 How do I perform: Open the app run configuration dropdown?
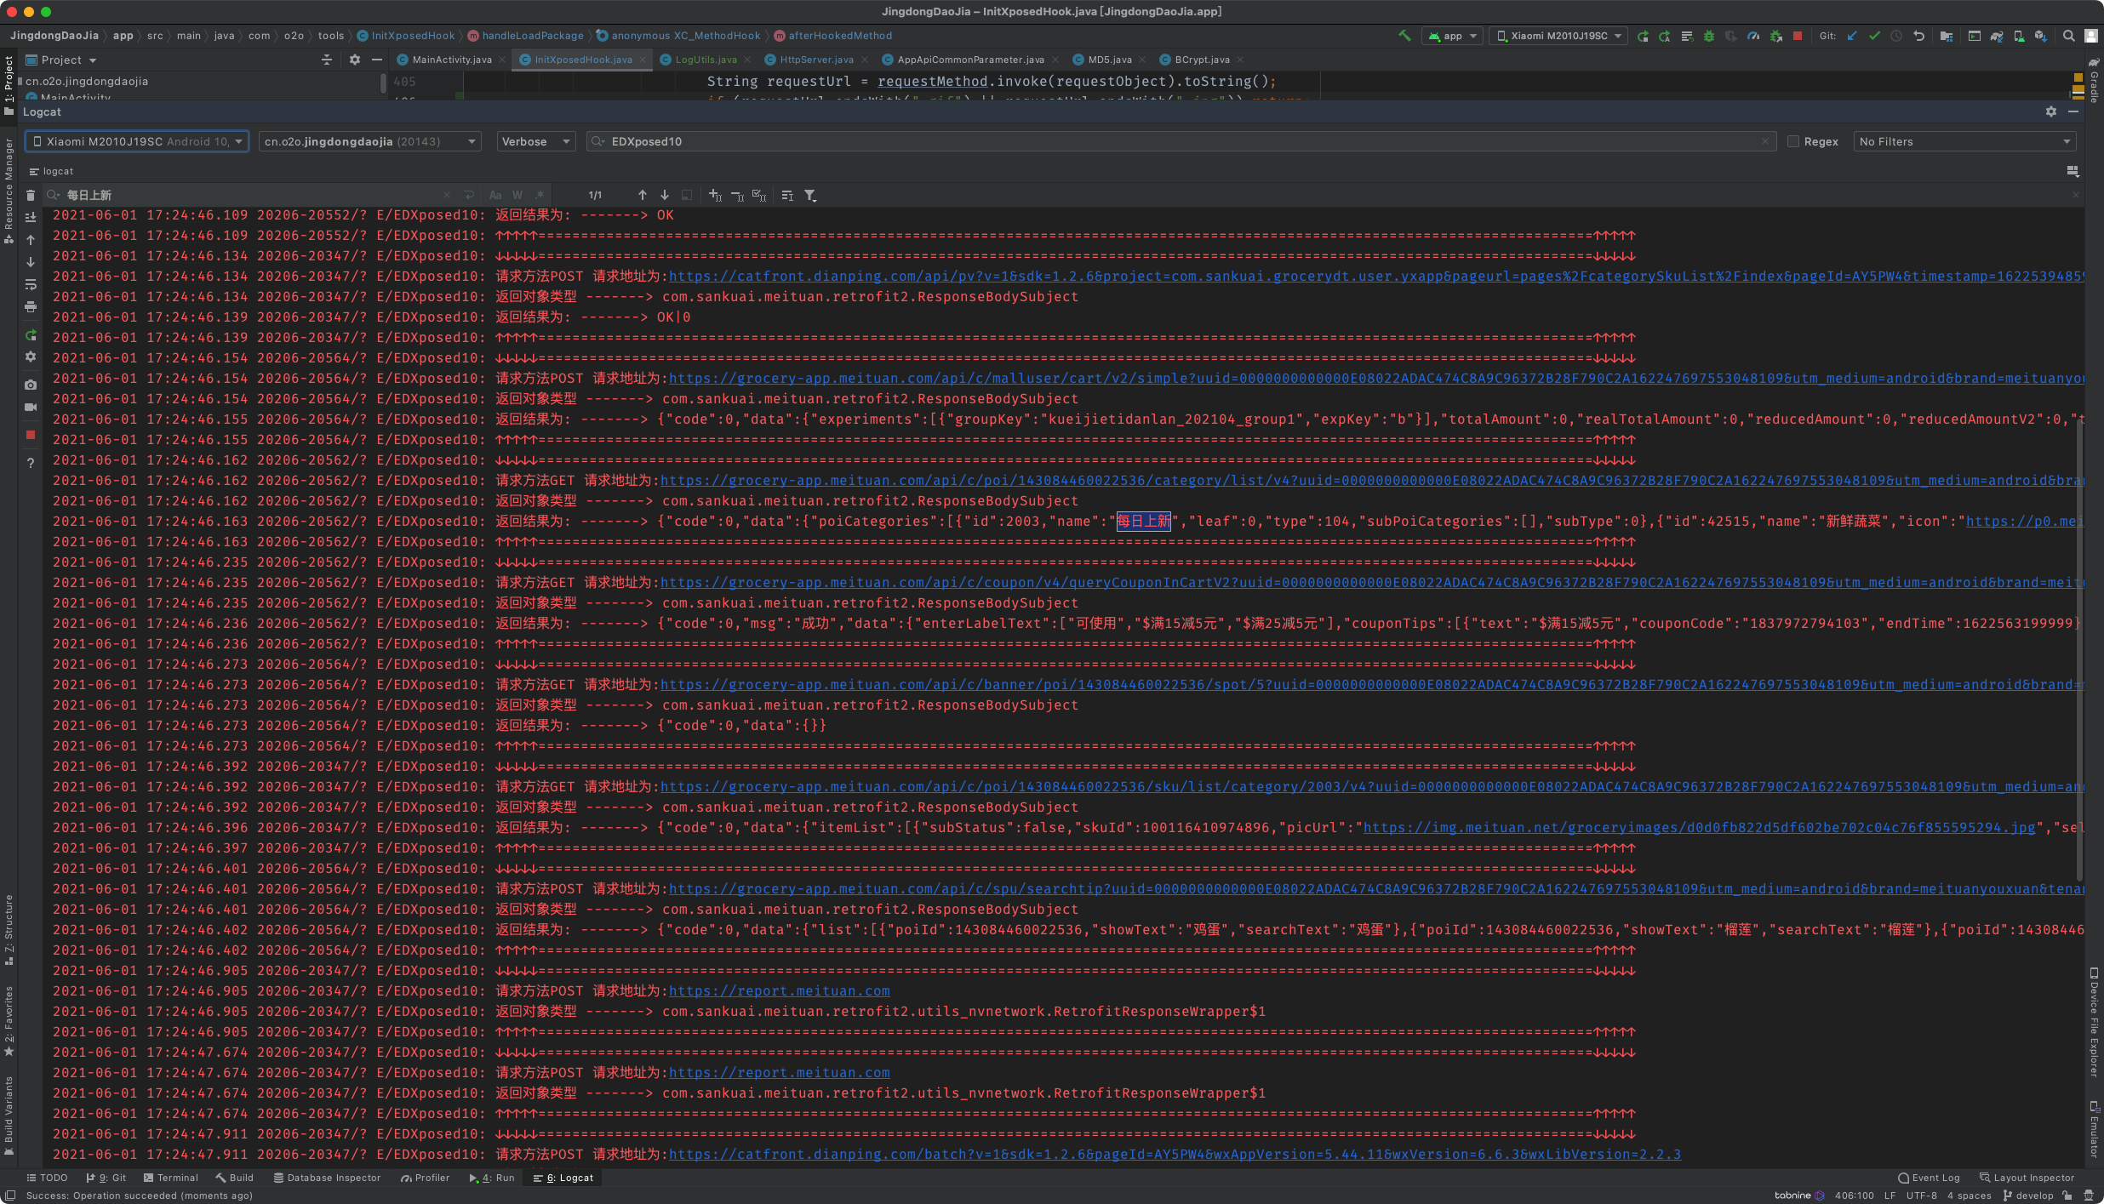click(x=1452, y=36)
